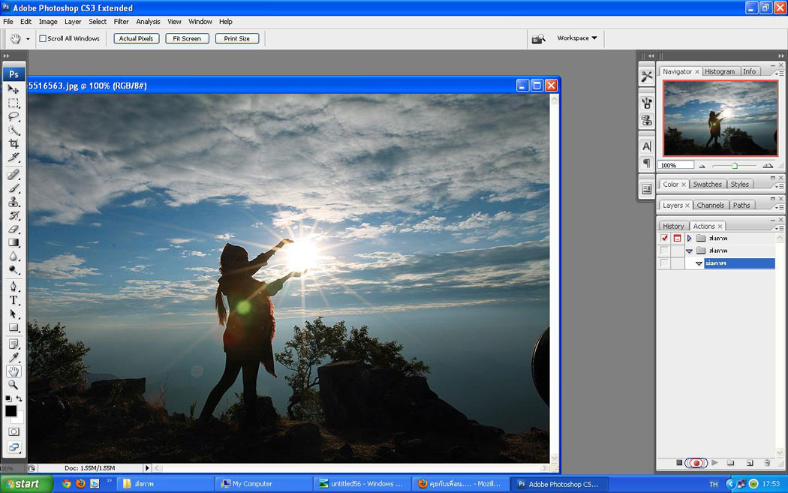Uncheck the first action set's checkmark

pyautogui.click(x=664, y=239)
